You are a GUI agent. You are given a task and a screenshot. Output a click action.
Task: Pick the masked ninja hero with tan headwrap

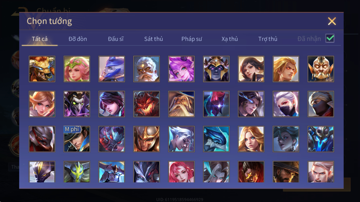[x=321, y=104]
